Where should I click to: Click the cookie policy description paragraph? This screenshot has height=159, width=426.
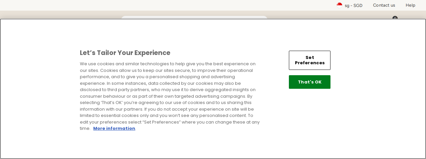click(x=170, y=96)
